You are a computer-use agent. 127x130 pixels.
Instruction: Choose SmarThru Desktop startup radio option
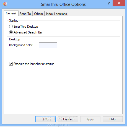click(24, 27)
